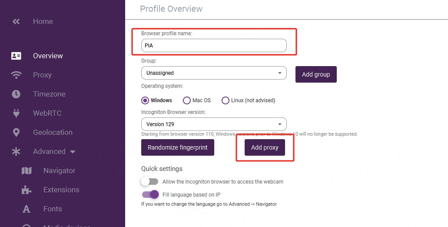Click the Fonts letter A icon

27,209
